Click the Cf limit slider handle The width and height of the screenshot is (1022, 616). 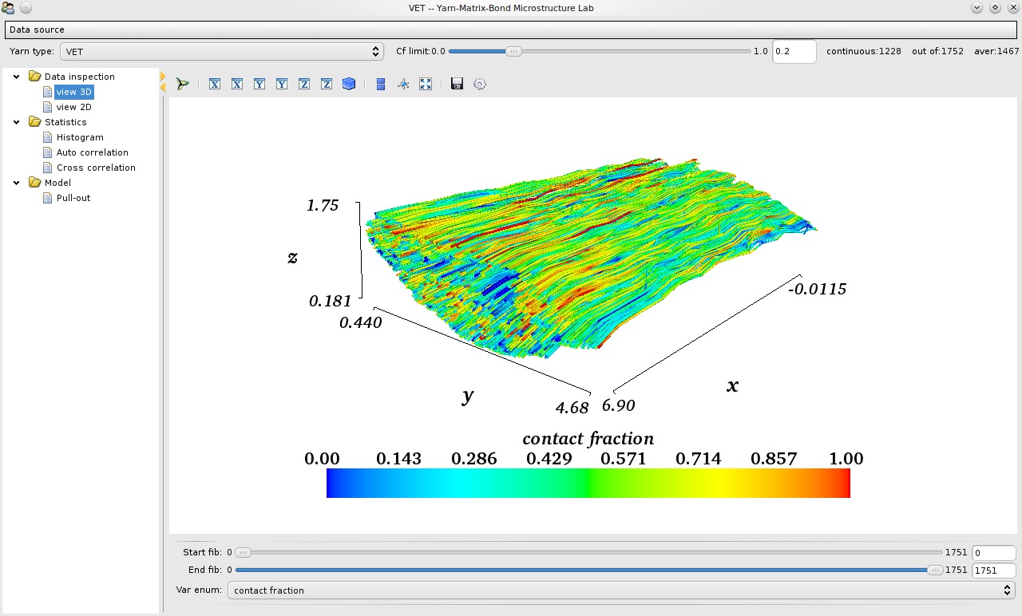515,51
